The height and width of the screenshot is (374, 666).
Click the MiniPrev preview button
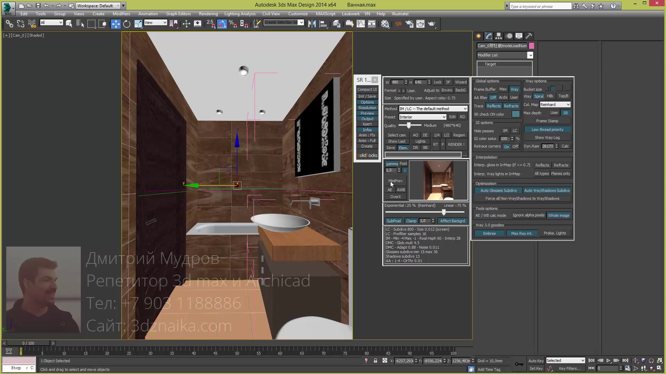point(395,180)
